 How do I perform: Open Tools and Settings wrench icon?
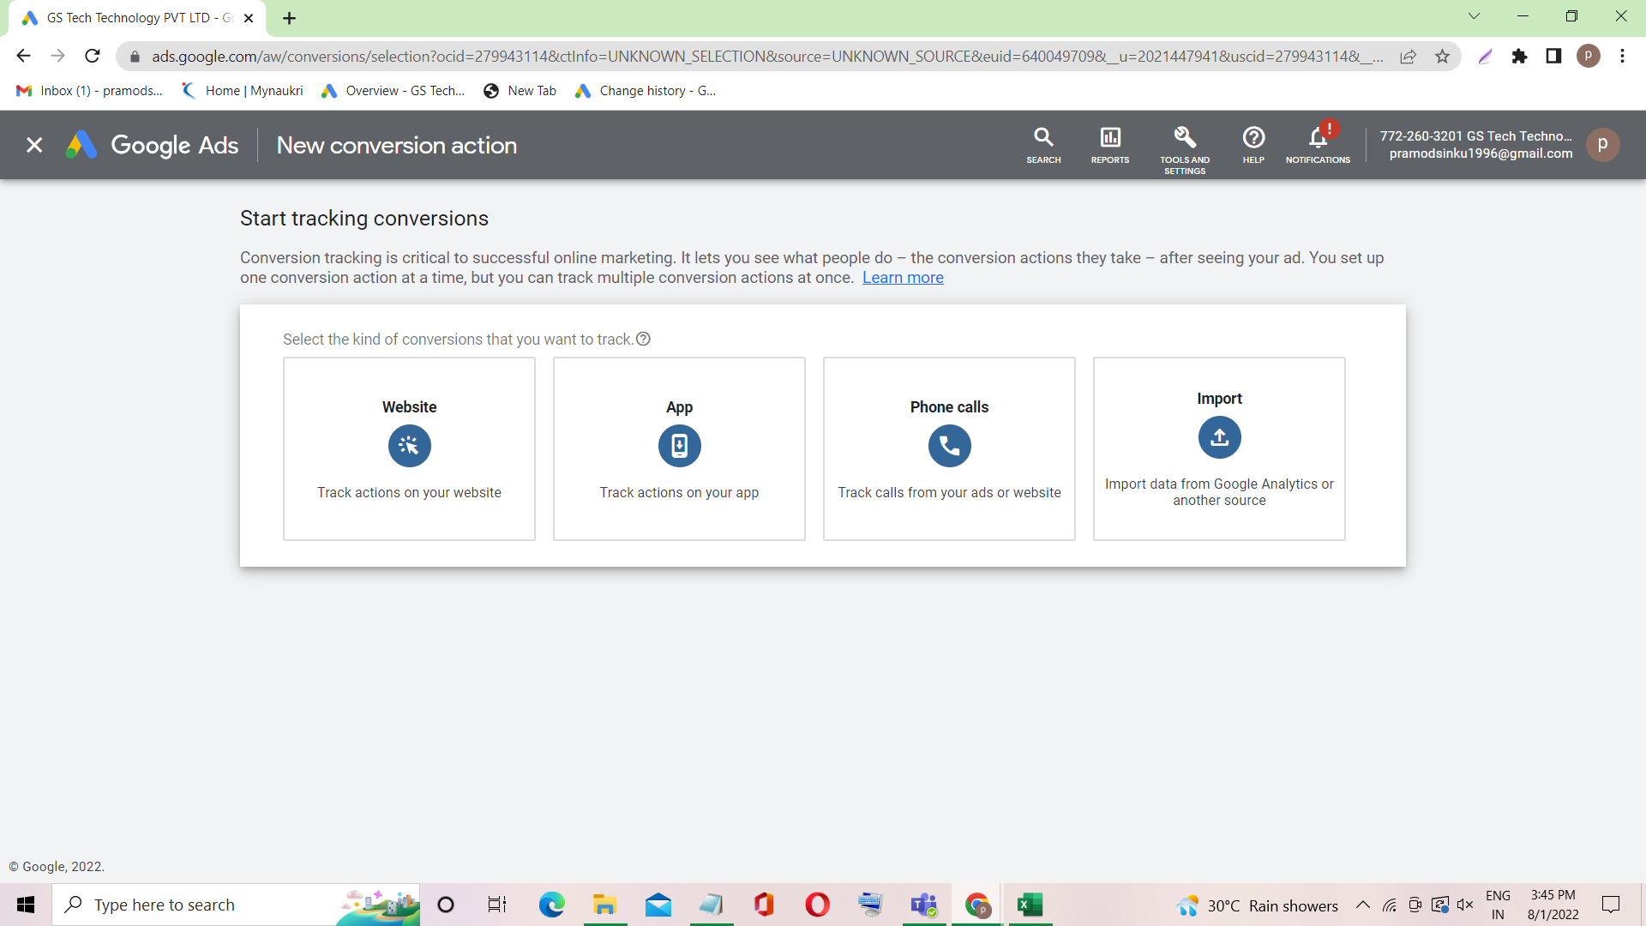[1185, 146]
